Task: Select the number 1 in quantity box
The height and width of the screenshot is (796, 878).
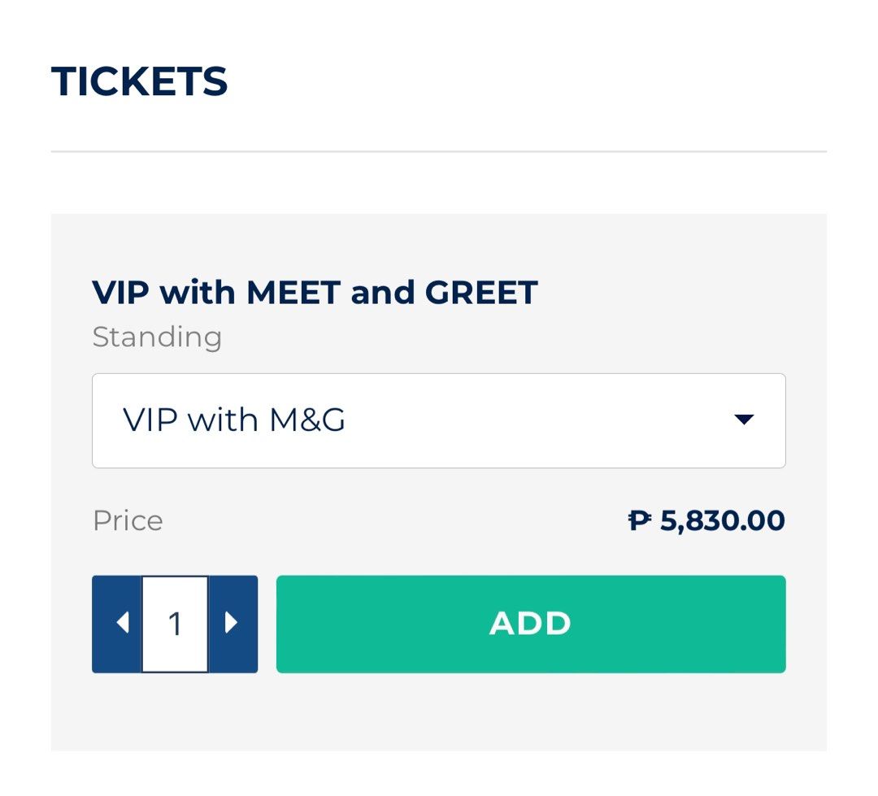Action: (x=175, y=624)
